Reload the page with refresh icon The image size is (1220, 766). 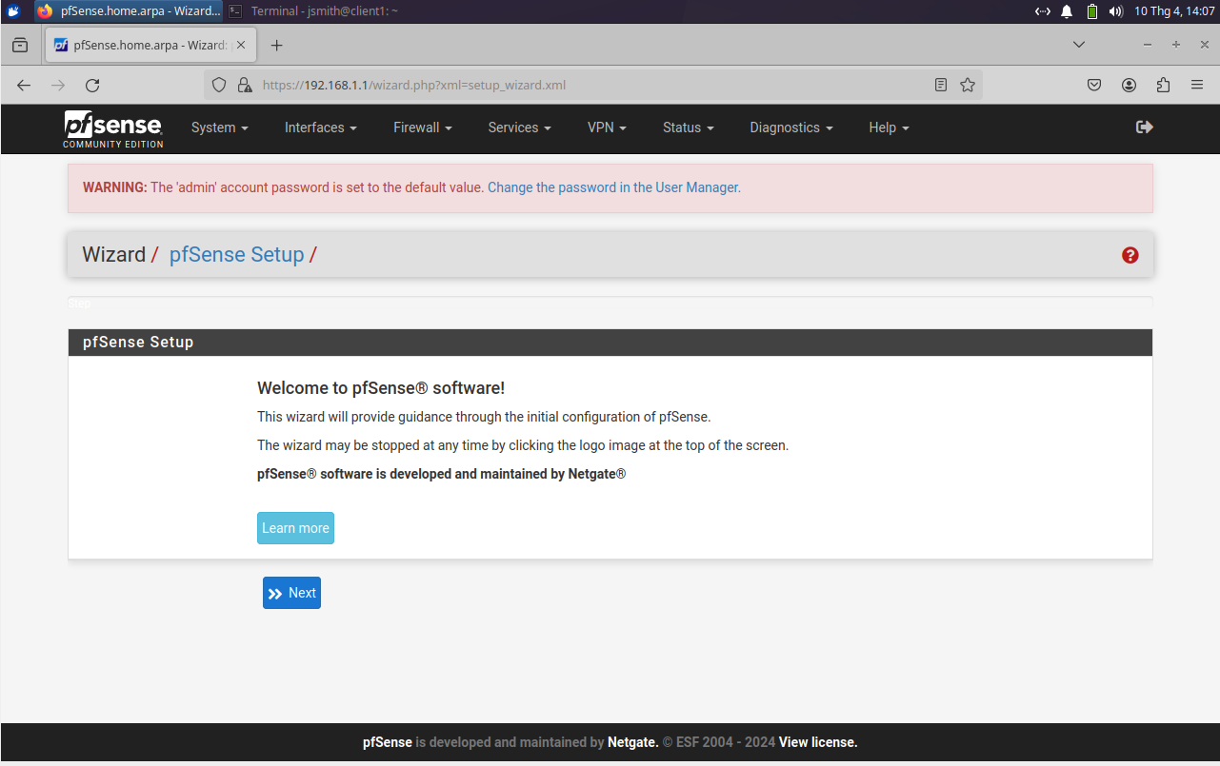(92, 85)
